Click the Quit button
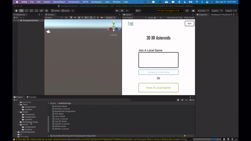The image size is (251, 141). [189, 23]
